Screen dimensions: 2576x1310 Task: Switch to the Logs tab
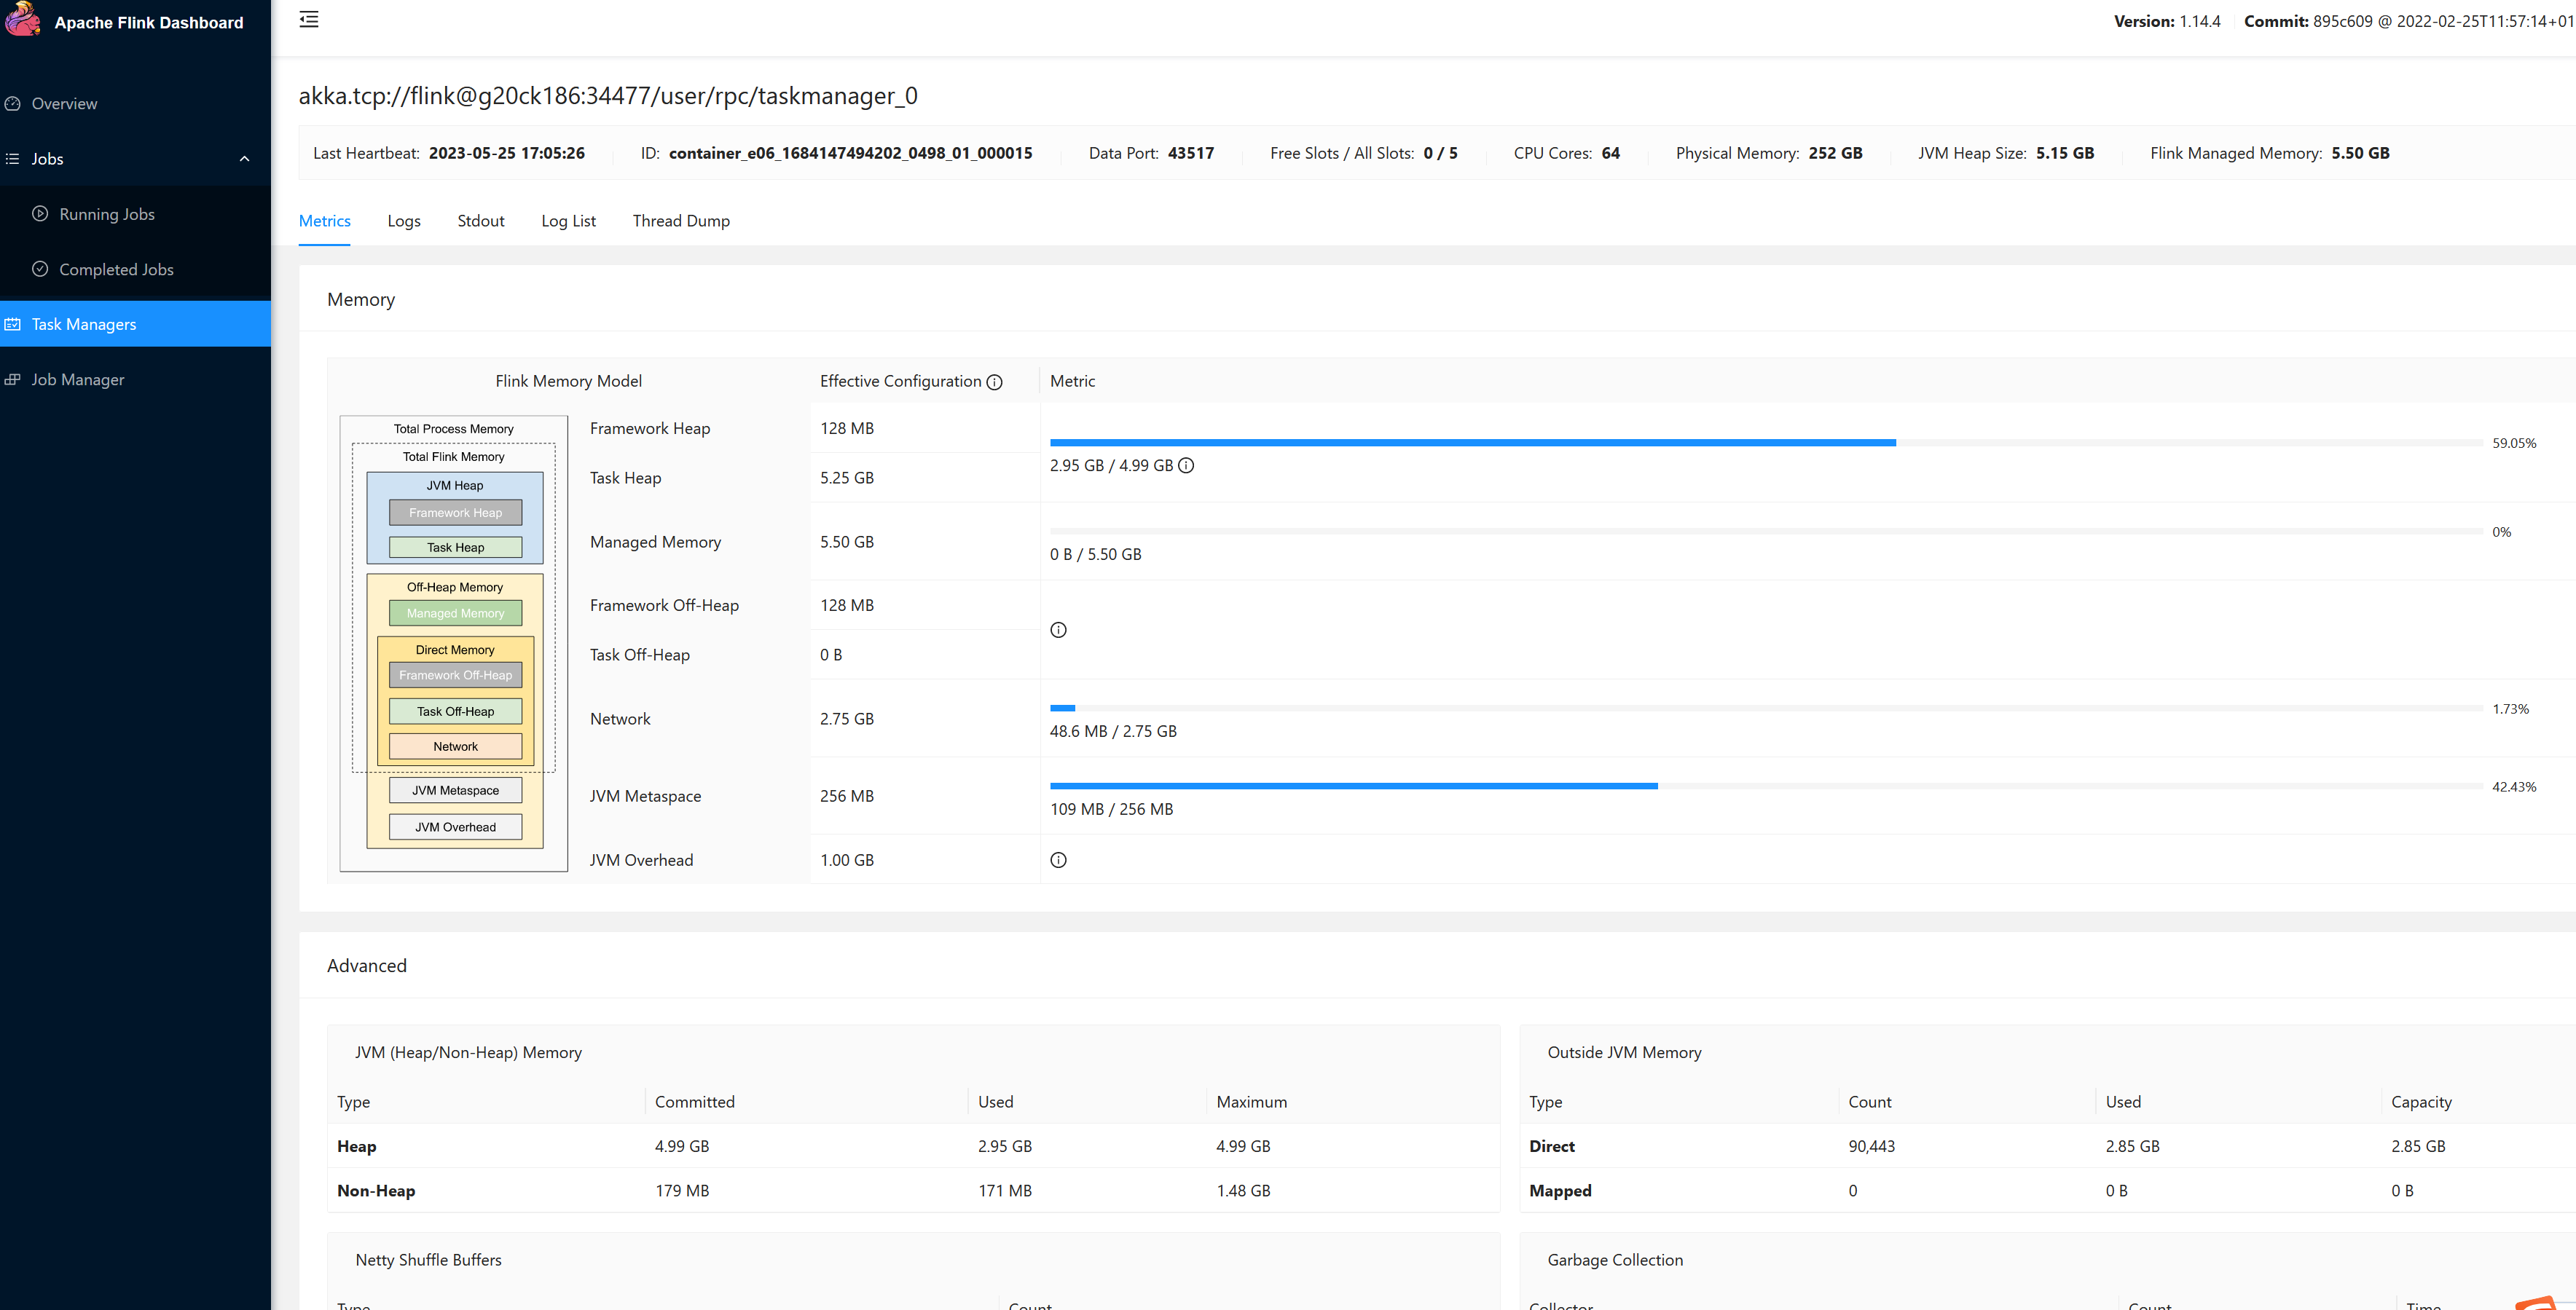click(x=404, y=221)
